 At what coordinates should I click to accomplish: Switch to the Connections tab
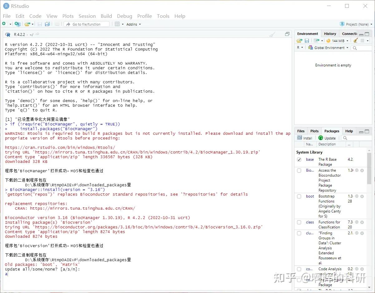[349, 34]
